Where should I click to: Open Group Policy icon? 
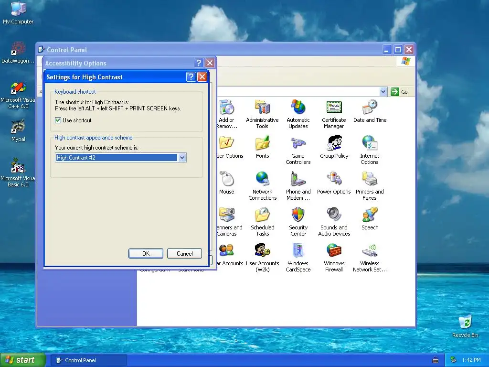click(334, 147)
